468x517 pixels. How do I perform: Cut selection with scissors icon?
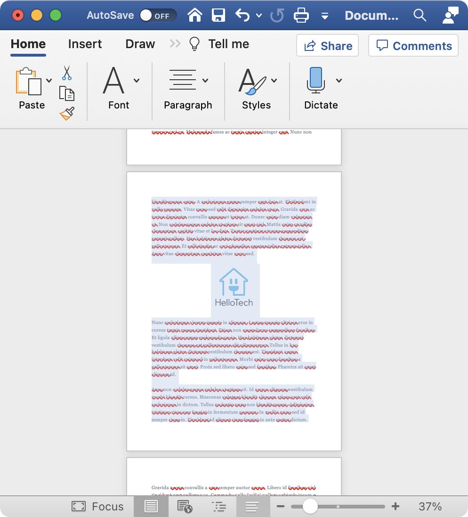click(x=67, y=73)
